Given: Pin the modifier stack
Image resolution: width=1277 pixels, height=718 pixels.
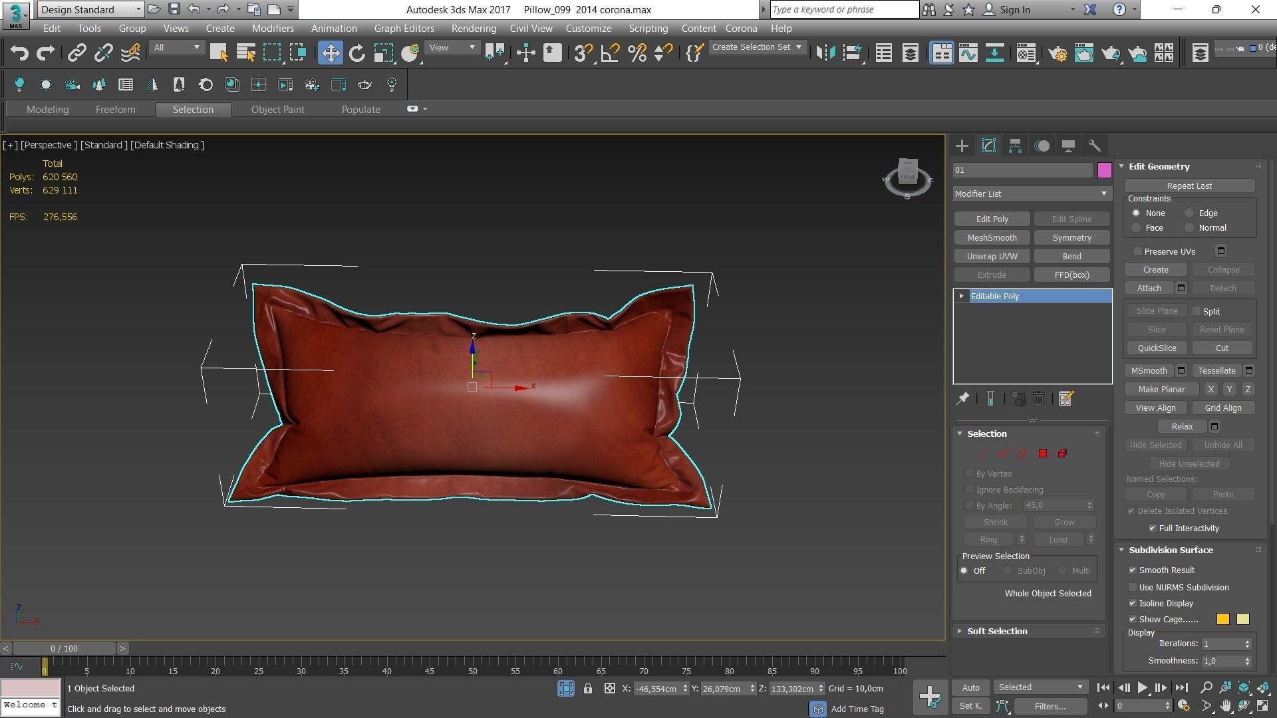Looking at the screenshot, I should (962, 399).
